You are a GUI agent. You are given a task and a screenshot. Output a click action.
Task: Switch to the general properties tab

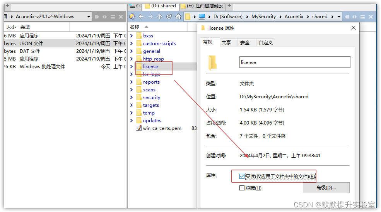click(208, 42)
